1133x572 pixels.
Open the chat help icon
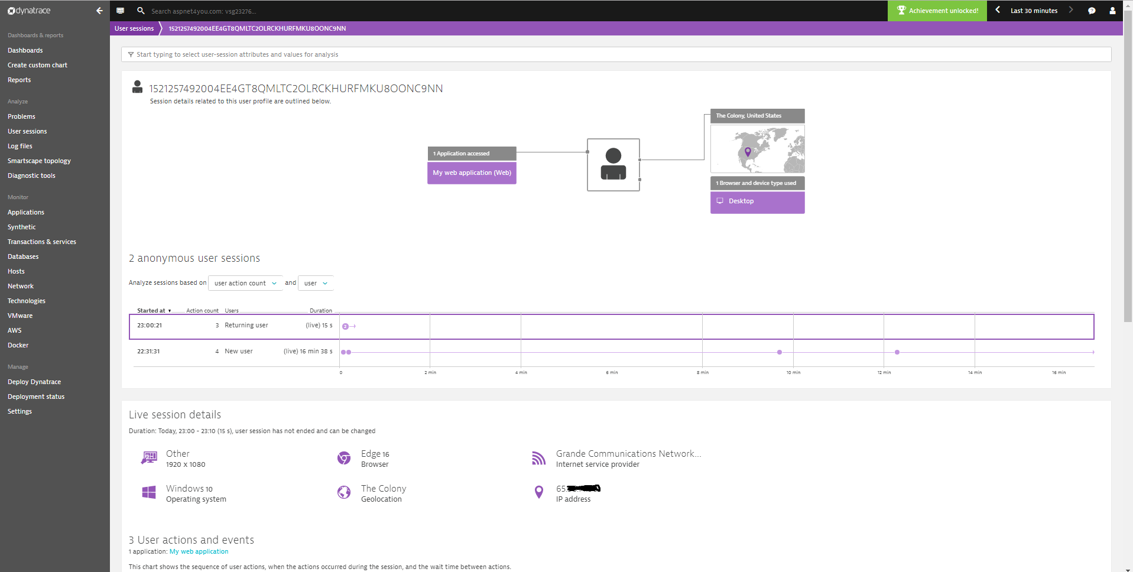(1092, 11)
